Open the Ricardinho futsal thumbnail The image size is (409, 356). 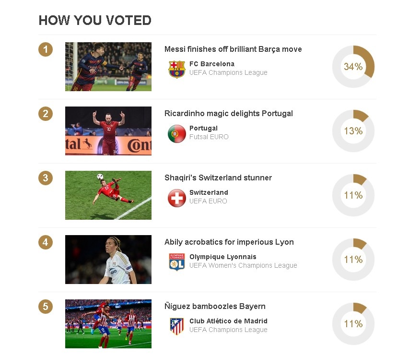[x=108, y=131]
